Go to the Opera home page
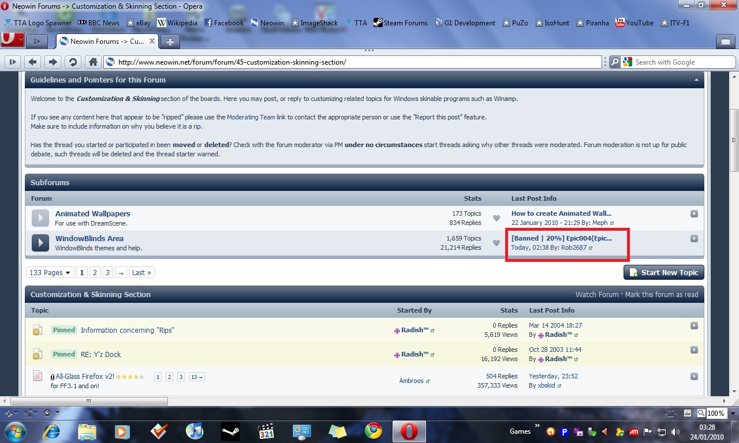Viewport: 739px width, 443px height. 92,62
